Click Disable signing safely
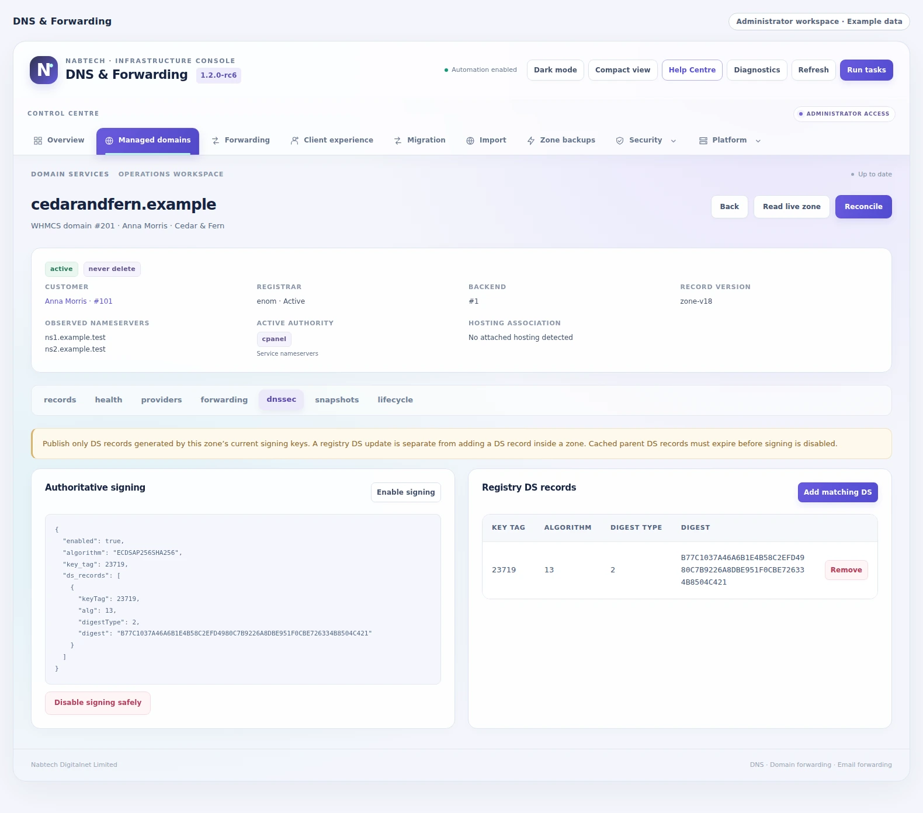 pos(98,703)
